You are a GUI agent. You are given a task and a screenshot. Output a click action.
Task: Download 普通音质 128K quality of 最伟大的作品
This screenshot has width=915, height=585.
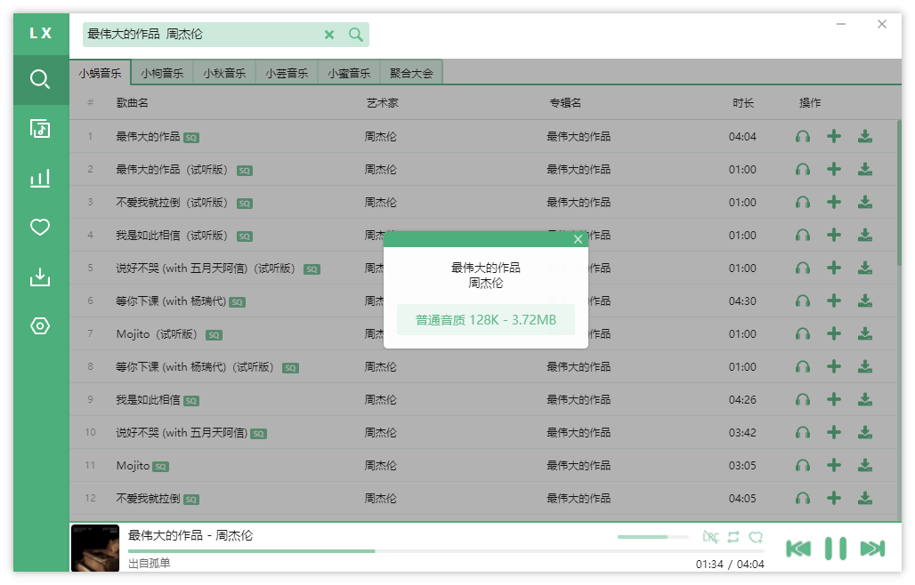(x=485, y=319)
